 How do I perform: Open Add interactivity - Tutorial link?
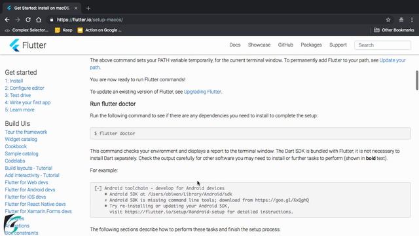[32, 175]
